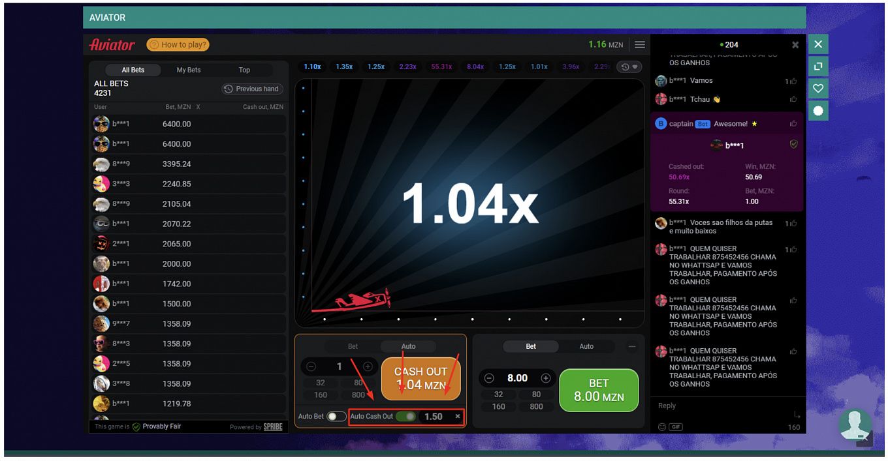Open the Top tab in bets panel
Image resolution: width=888 pixels, height=461 pixels.
(x=244, y=70)
